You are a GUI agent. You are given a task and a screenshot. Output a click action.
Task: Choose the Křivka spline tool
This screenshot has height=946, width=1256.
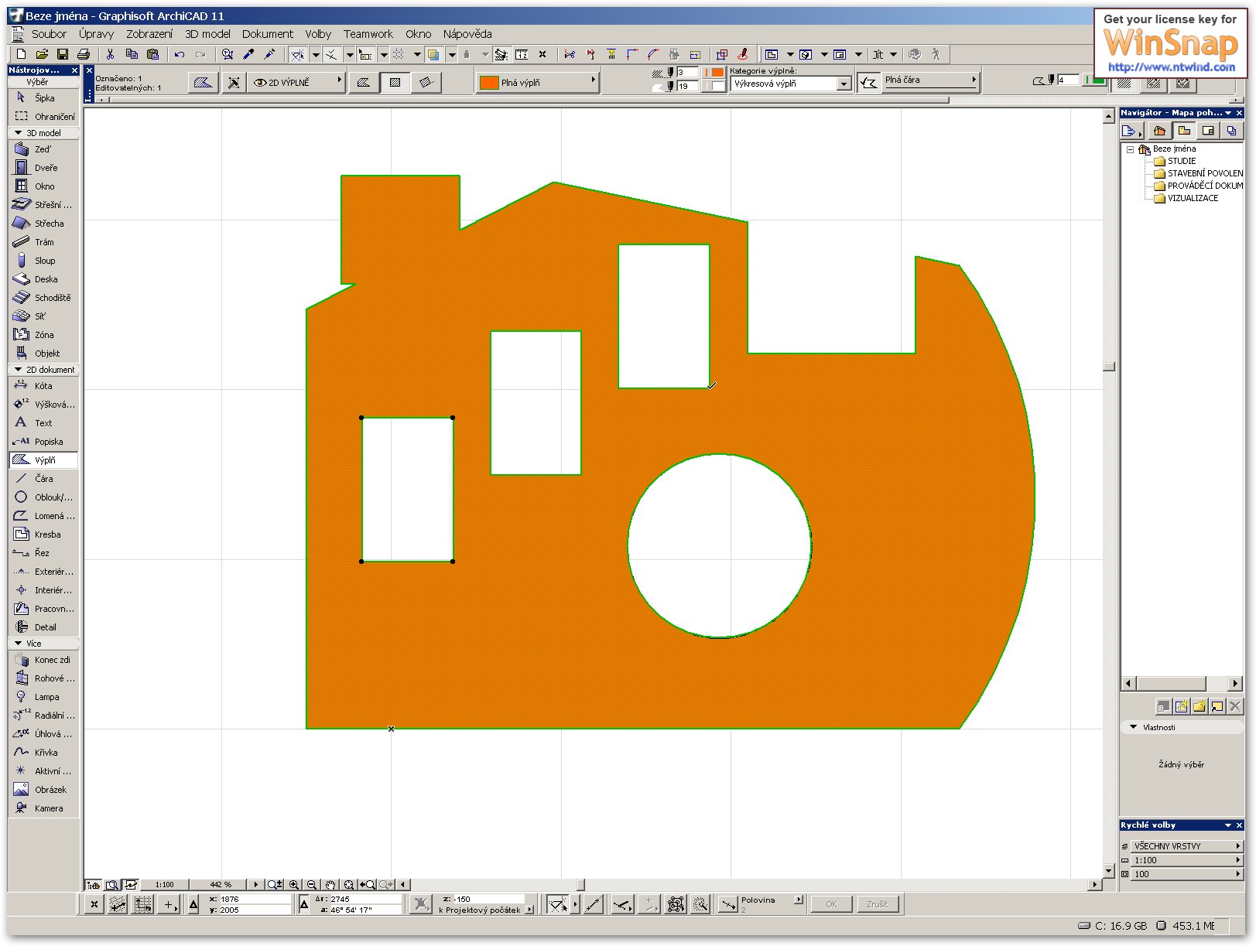point(43,753)
